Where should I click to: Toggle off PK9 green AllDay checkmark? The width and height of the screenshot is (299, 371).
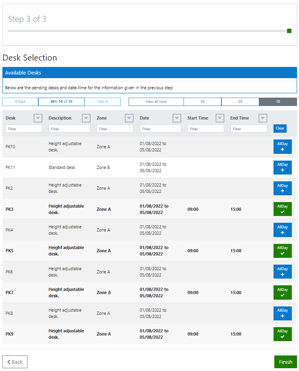coord(282,334)
